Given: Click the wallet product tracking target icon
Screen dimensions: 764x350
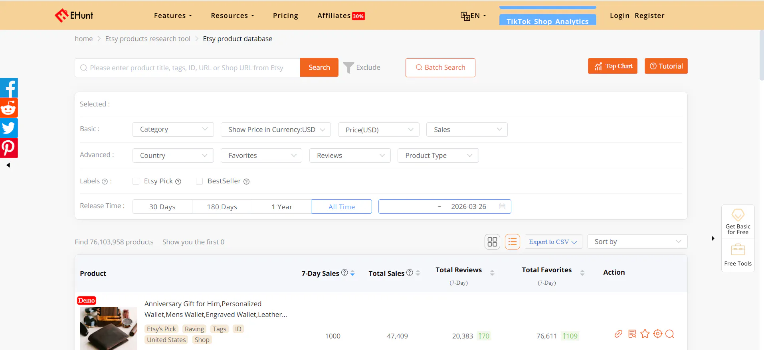Looking at the screenshot, I should [658, 334].
